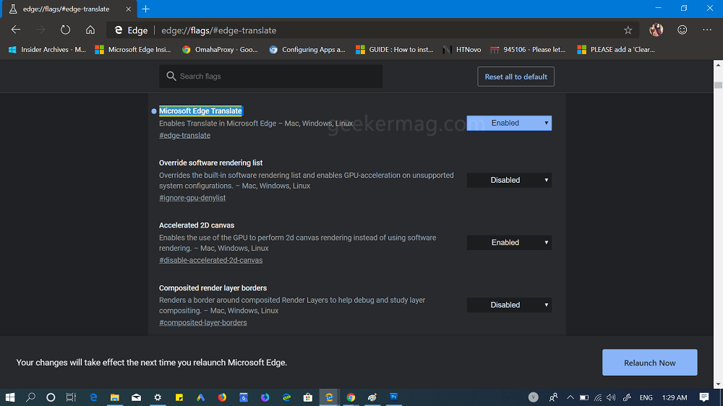Open HTNovo bookmark
723x406 pixels.
coord(462,49)
